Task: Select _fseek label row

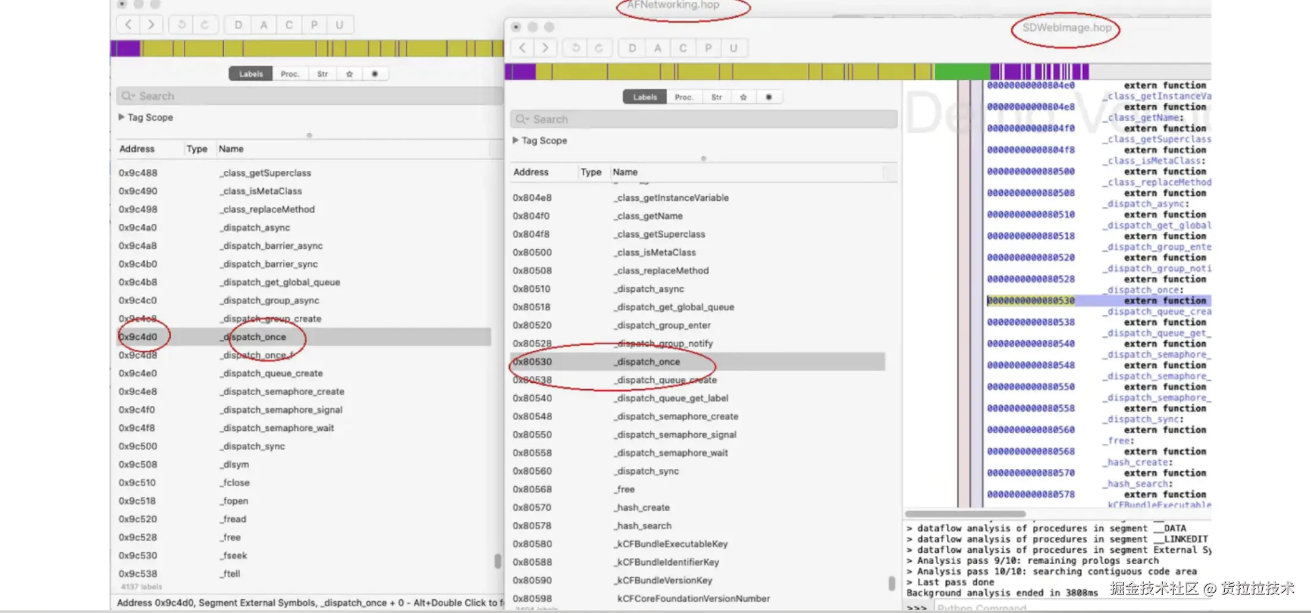Action: 303,556
